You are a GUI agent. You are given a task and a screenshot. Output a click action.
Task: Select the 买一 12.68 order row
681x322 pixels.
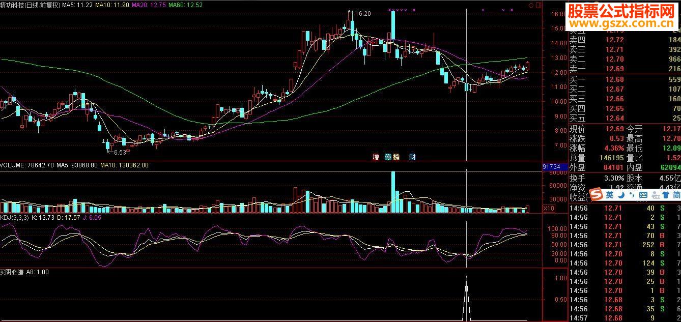coord(625,79)
